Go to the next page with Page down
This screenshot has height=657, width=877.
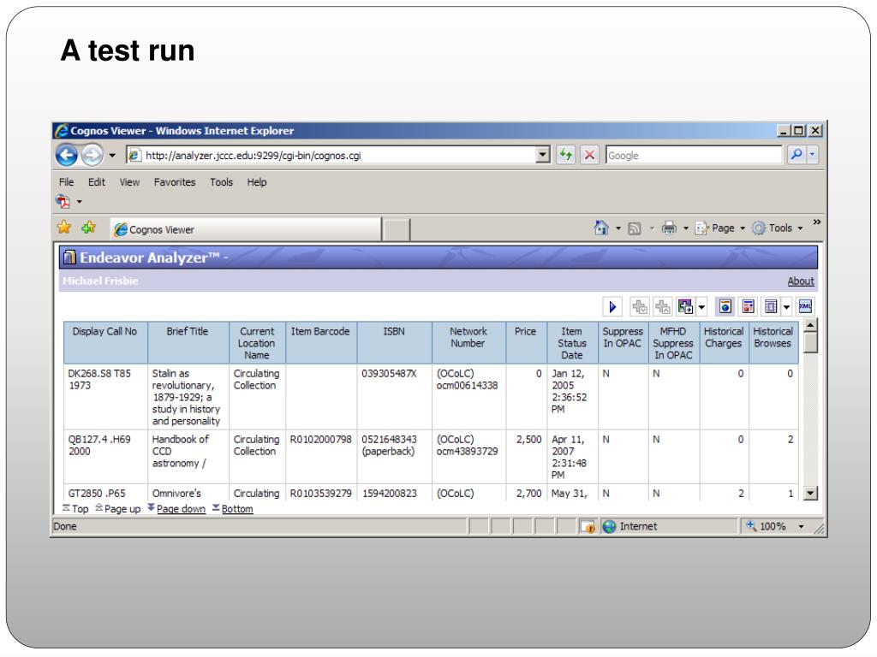[x=176, y=509]
